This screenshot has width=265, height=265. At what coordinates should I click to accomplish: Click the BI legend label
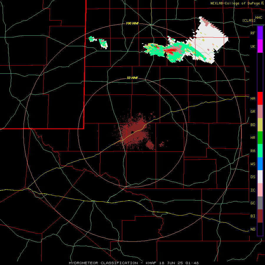(x=253, y=216)
